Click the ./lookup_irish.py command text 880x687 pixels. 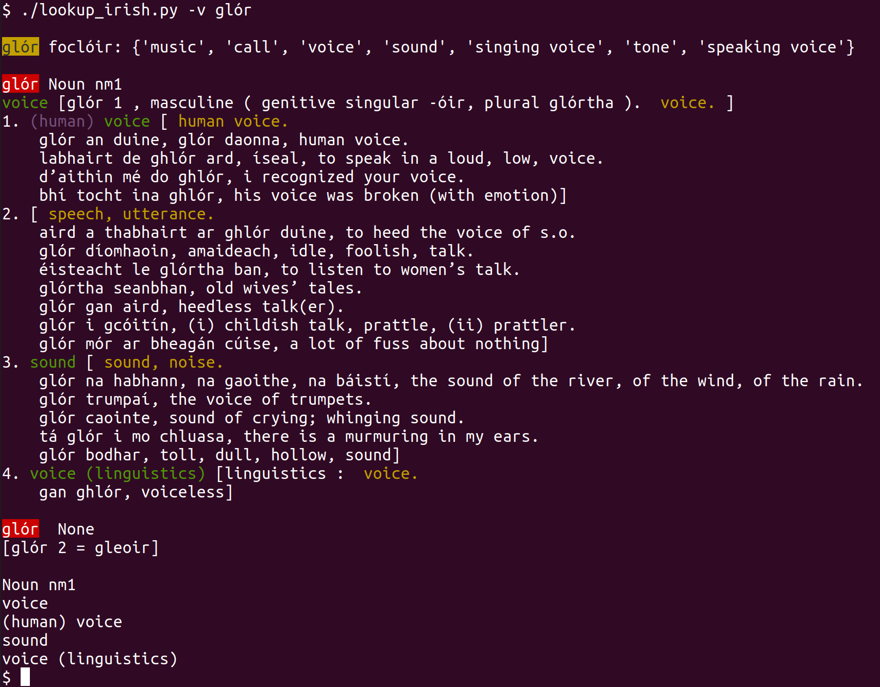pyautogui.click(x=100, y=10)
